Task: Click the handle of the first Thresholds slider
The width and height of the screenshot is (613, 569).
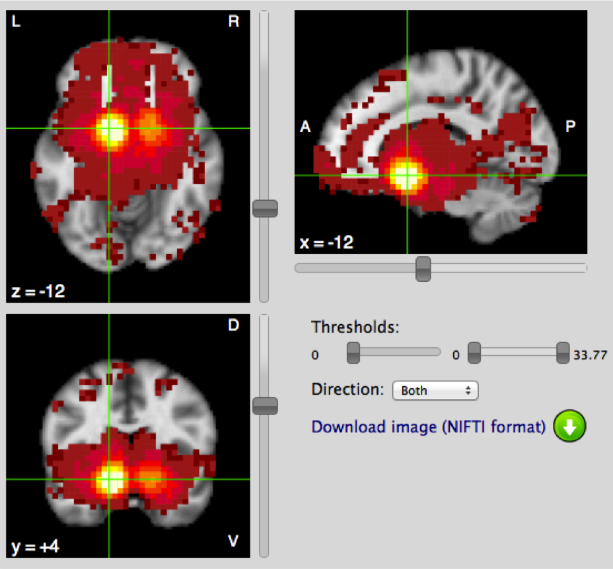Action: click(x=353, y=353)
